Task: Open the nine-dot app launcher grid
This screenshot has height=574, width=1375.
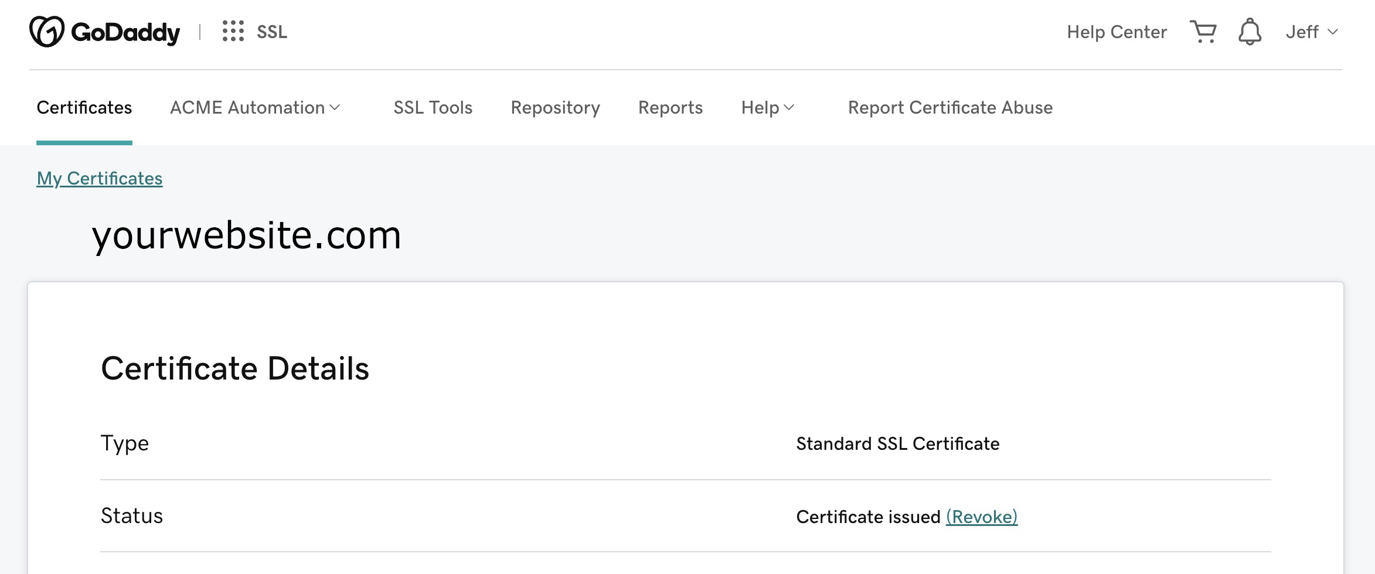Action: click(x=233, y=32)
